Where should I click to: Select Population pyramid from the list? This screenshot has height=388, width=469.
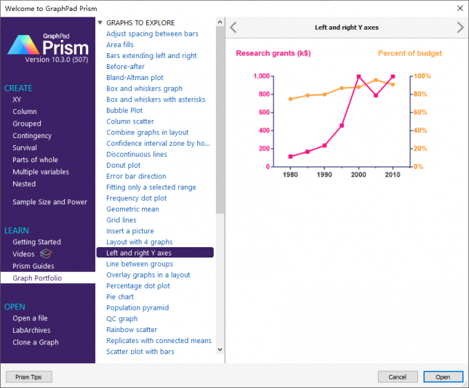pyautogui.click(x=138, y=308)
